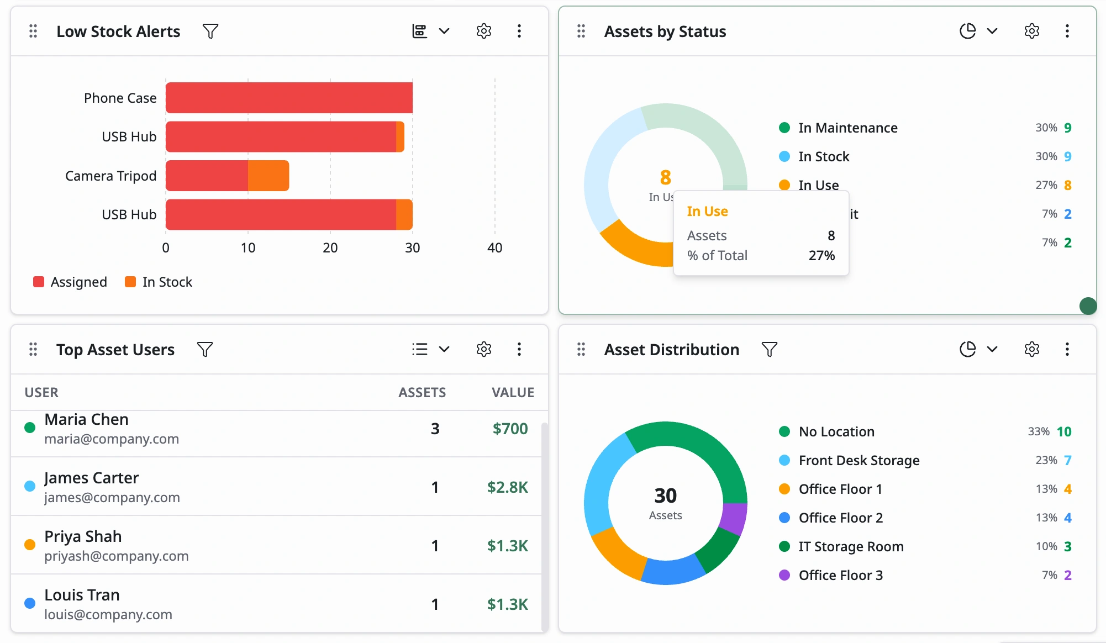Grab the drag handle of Low Stock Alerts
This screenshot has width=1106, height=643.
tap(33, 31)
